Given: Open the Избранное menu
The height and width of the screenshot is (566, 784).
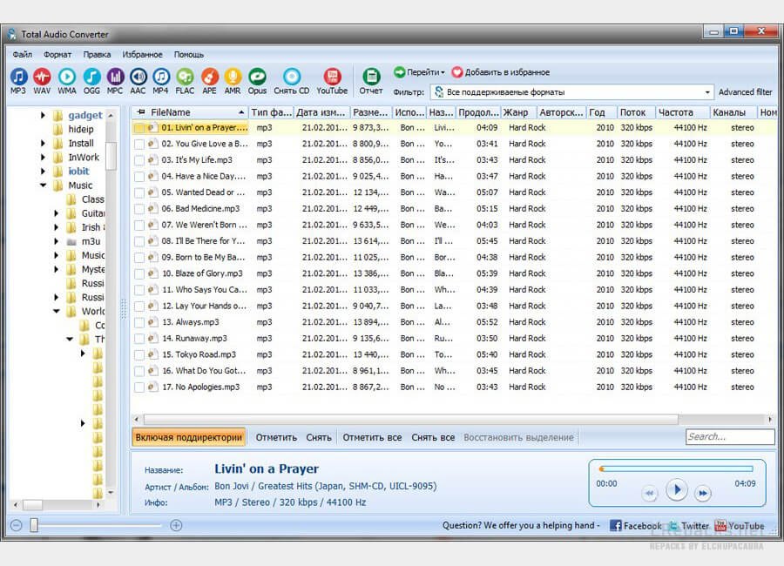Looking at the screenshot, I should click(x=143, y=55).
